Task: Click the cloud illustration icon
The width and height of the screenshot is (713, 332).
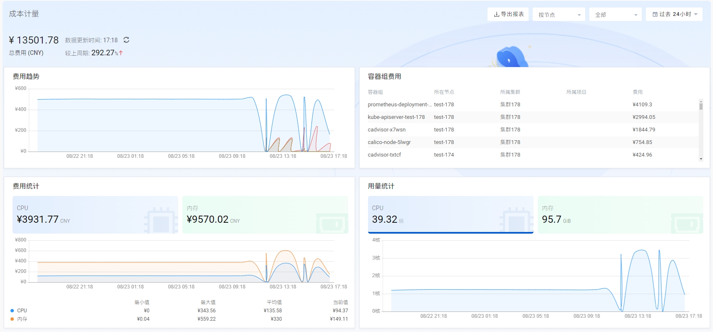Action: tap(512, 57)
